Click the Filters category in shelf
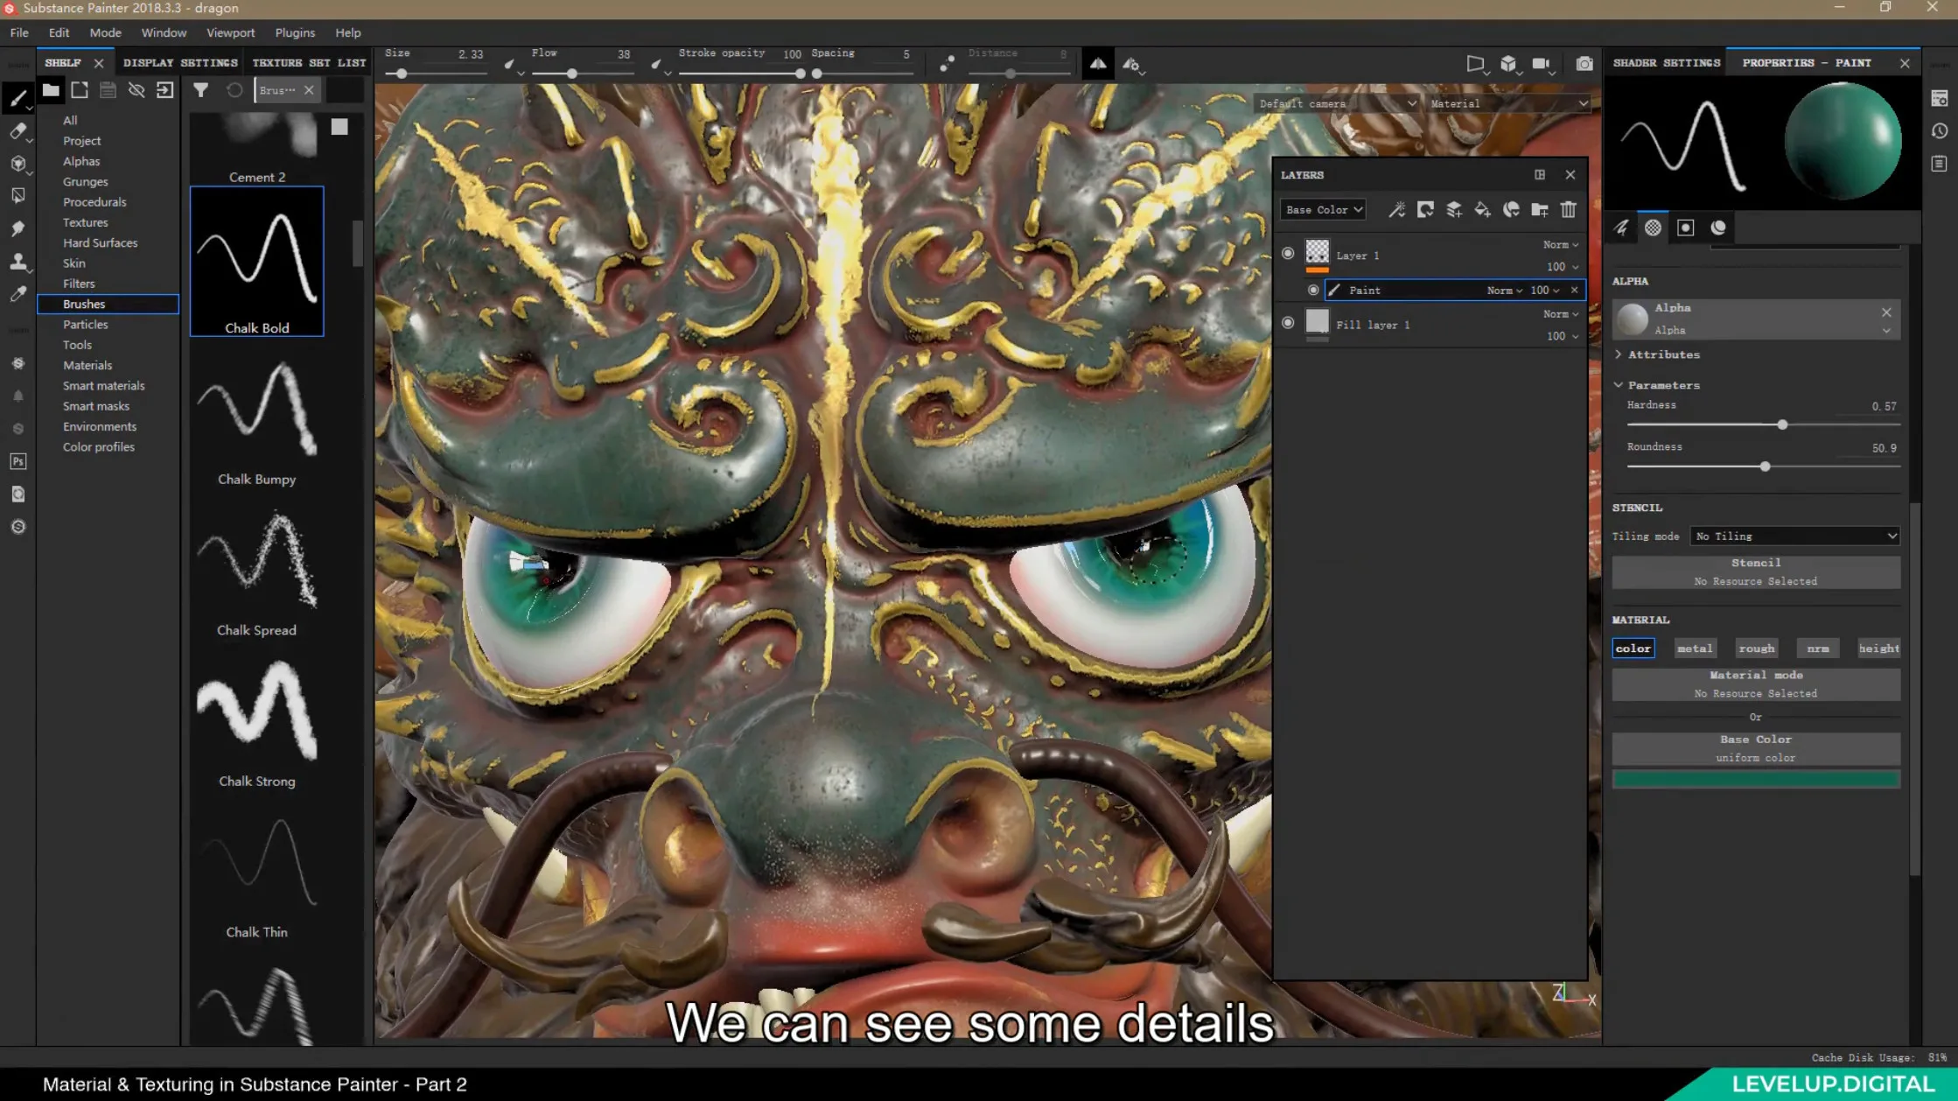The width and height of the screenshot is (1958, 1101). (78, 283)
